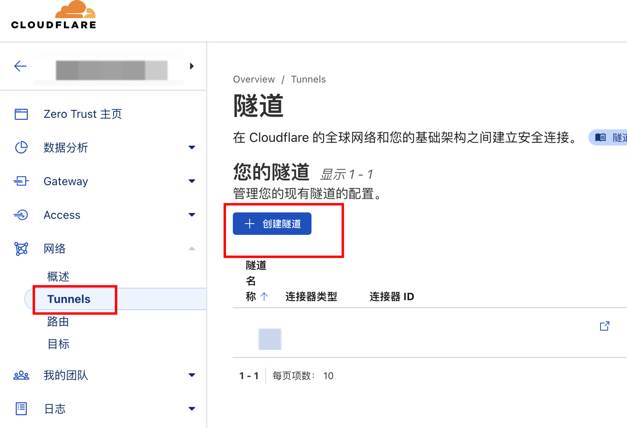Go back using the left arrow icon

pos(20,66)
